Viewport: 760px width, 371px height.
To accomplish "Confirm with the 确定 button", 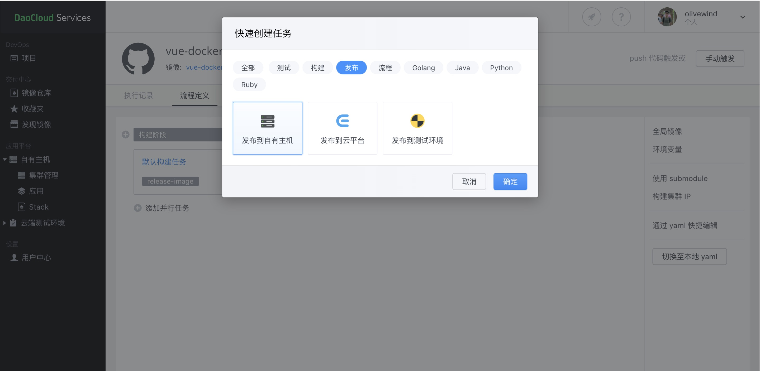I will pyautogui.click(x=510, y=182).
